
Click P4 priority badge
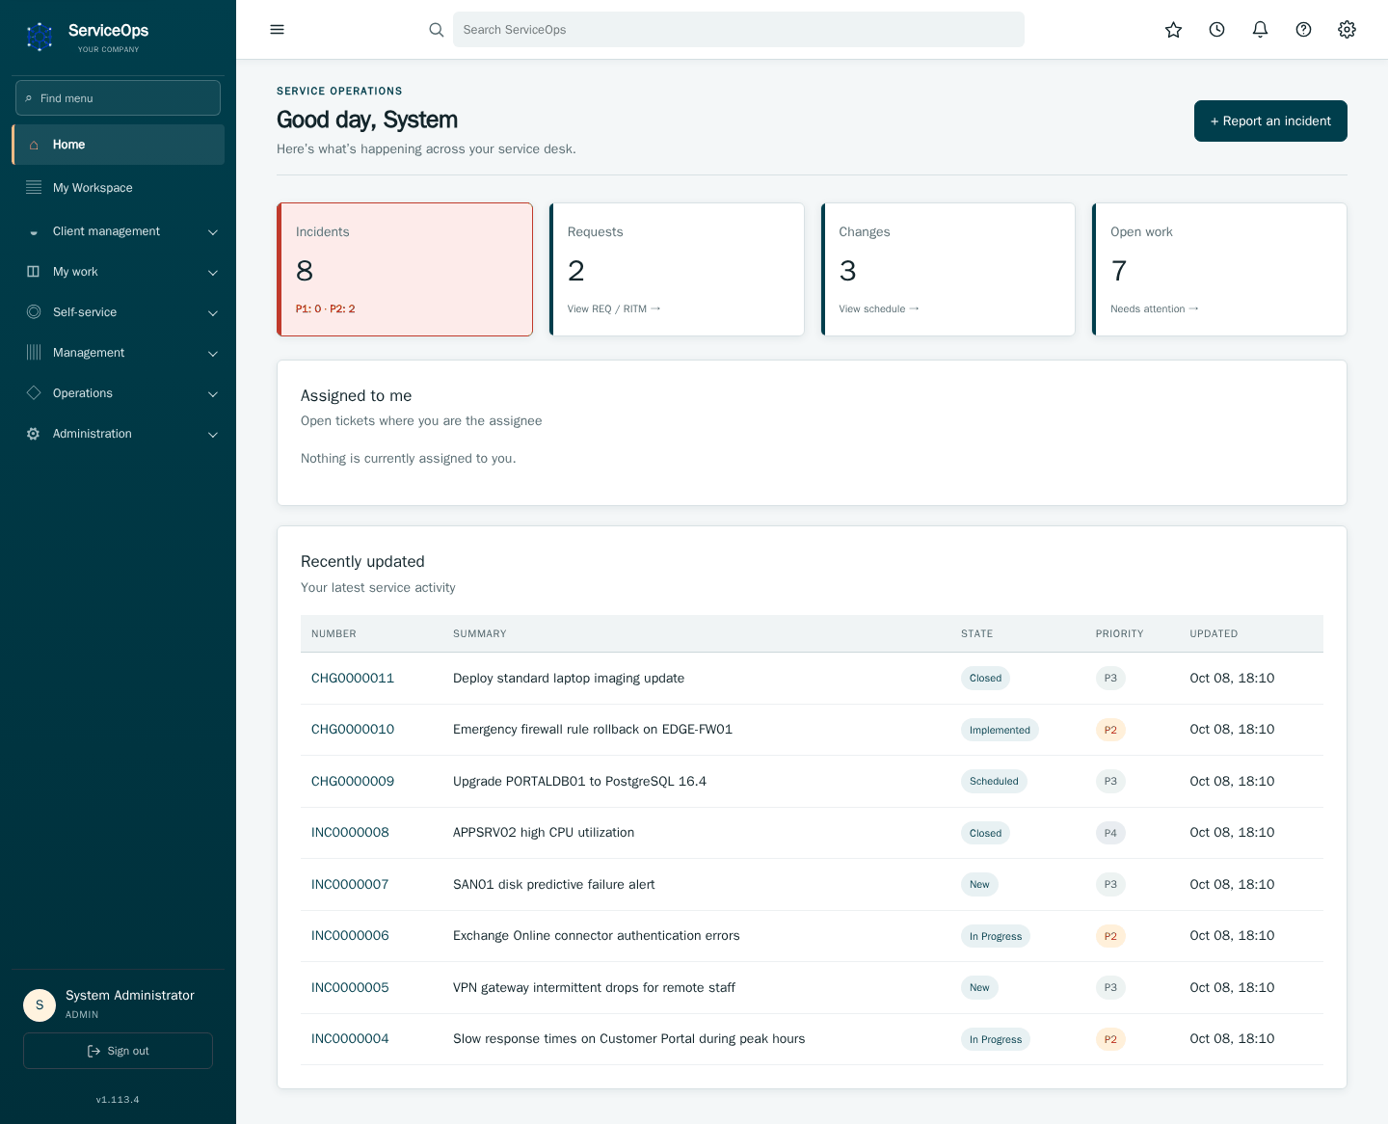pyautogui.click(x=1110, y=833)
